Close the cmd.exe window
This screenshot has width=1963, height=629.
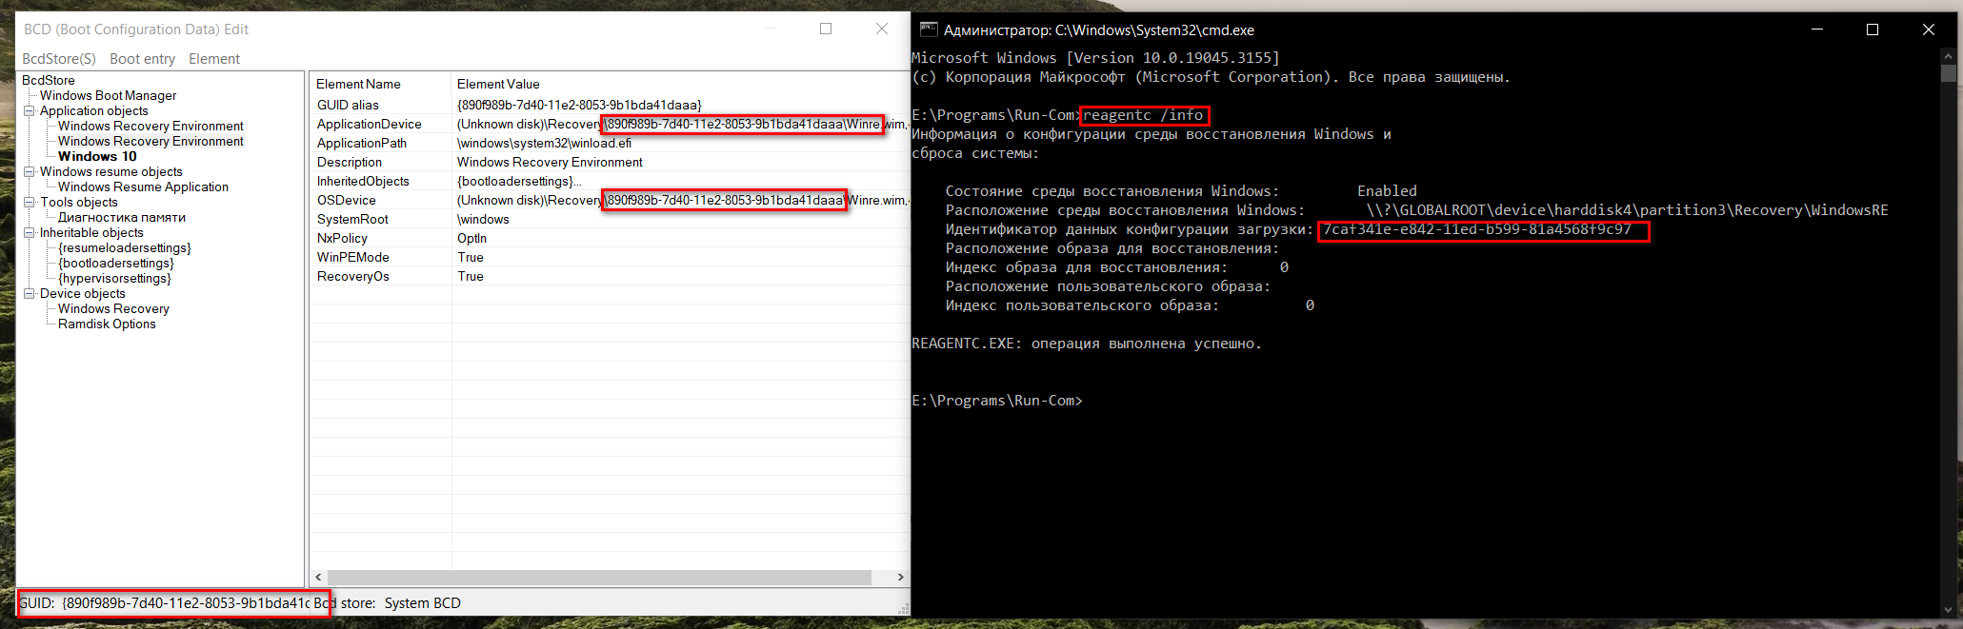pyautogui.click(x=1929, y=29)
